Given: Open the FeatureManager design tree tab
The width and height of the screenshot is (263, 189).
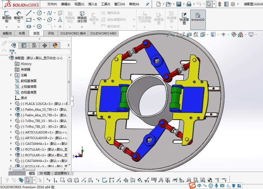Looking at the screenshot, I should coord(14,45).
